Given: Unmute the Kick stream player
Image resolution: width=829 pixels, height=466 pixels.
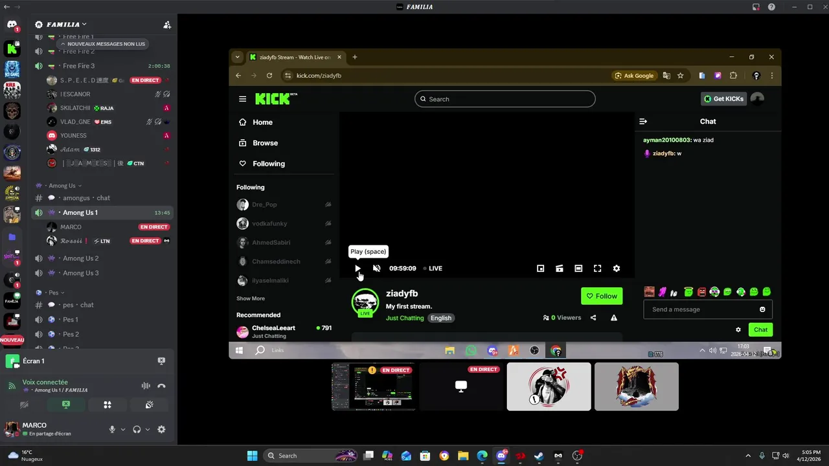Looking at the screenshot, I should 376,268.
